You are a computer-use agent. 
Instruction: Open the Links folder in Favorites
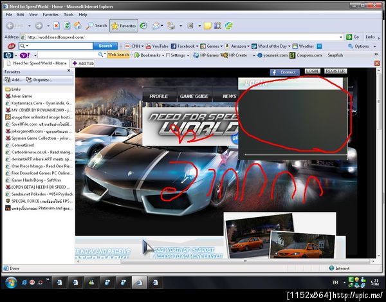coord(13,89)
